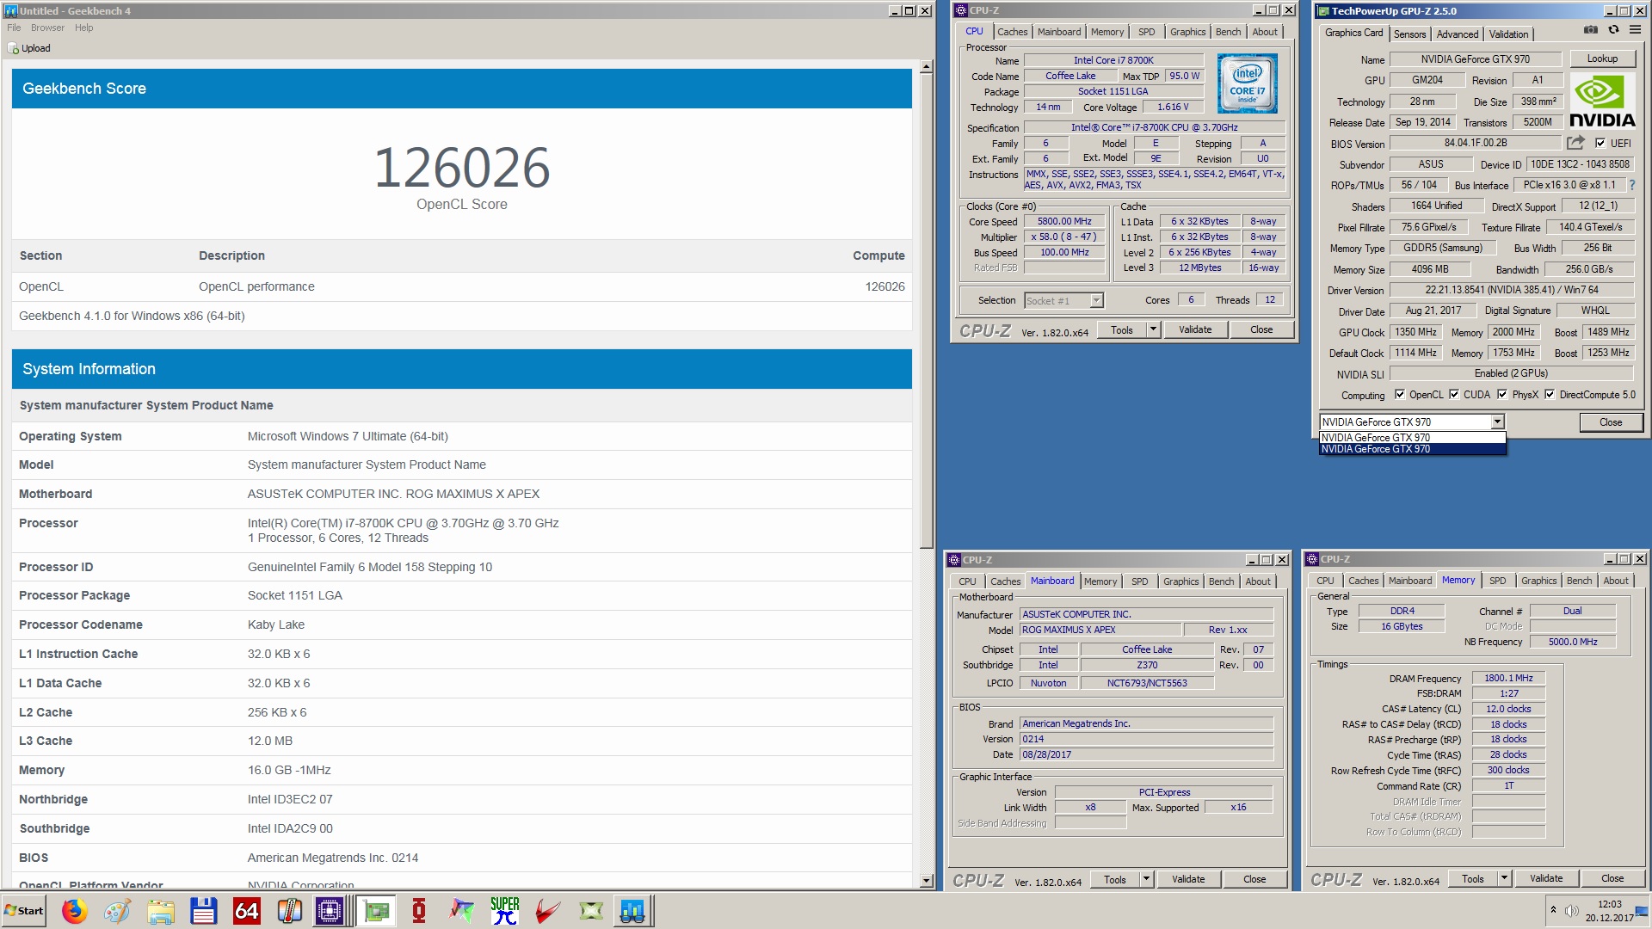Viewport: 1652px width, 929px height.
Task: Click the Close button in GPU-Z
Action: pos(1611,422)
